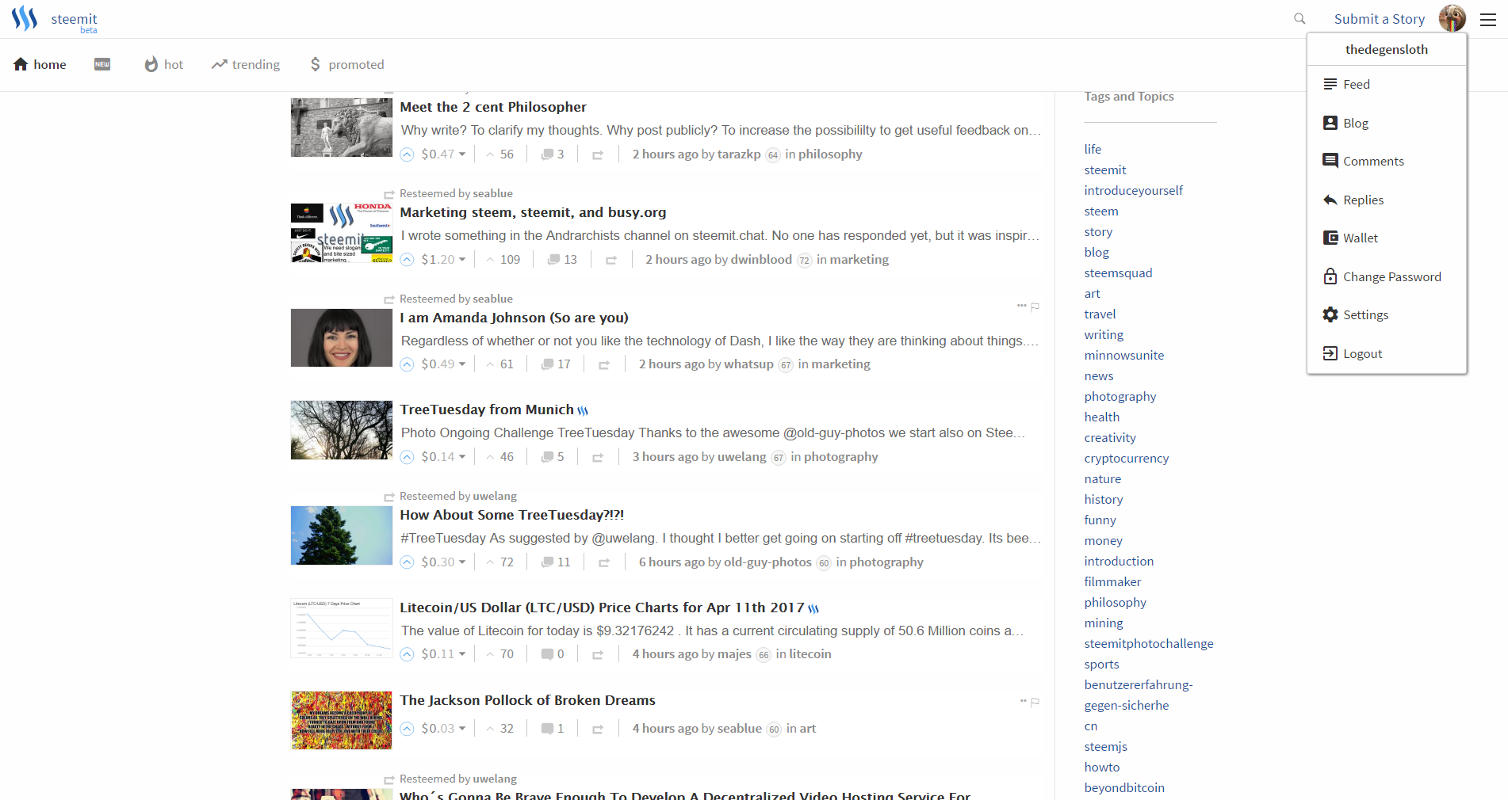Image resolution: width=1508 pixels, height=800 pixels.
Task: Select the cryptocurrency tag
Action: (1127, 459)
